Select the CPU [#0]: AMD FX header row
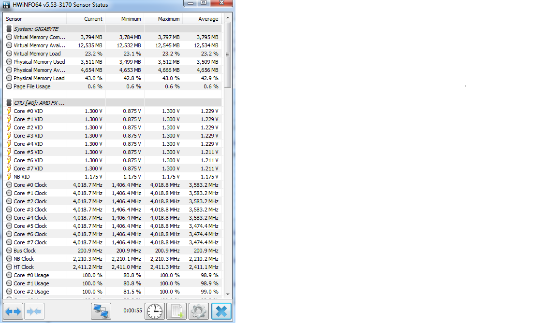The height and width of the screenshot is (323, 557). click(x=113, y=102)
